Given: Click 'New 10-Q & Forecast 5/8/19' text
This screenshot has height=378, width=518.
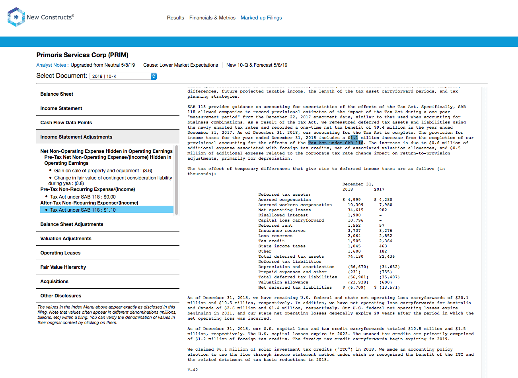Looking at the screenshot, I should click(x=257, y=65).
